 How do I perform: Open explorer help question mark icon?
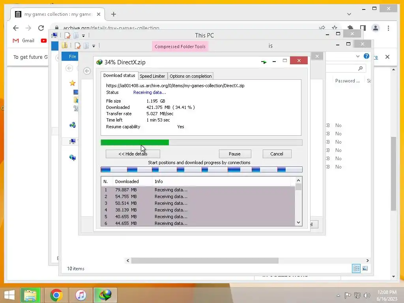(x=367, y=56)
